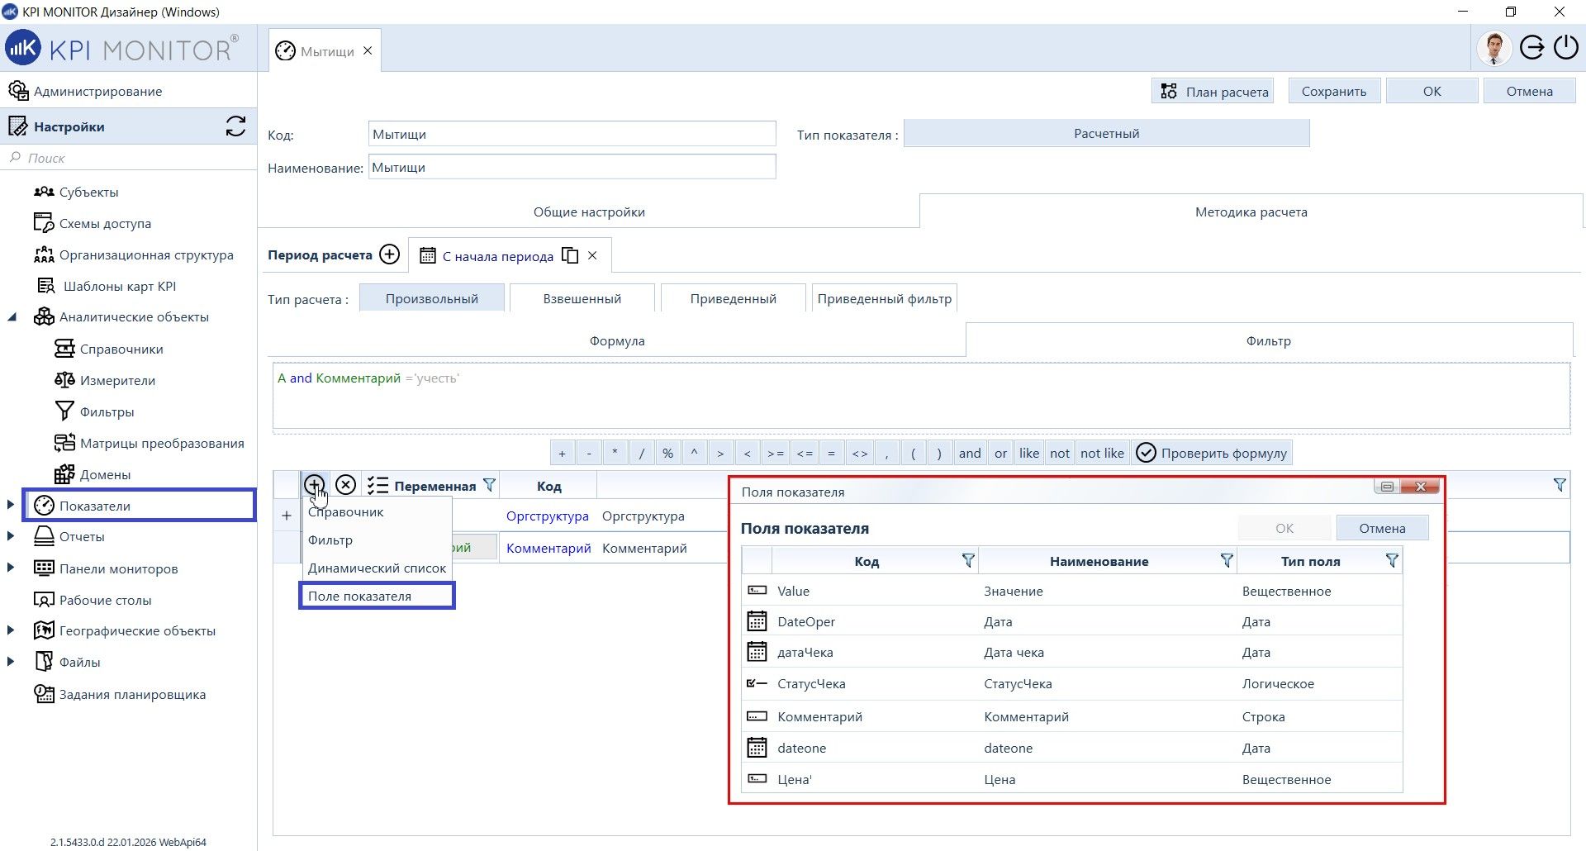Filter the Наименование column in the dialog
This screenshot has width=1586, height=851.
point(1227,561)
